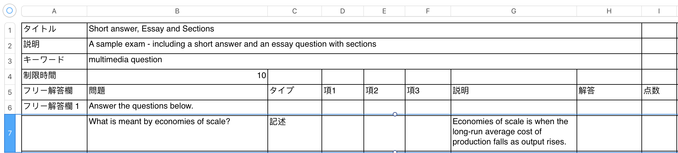Click the table select circle handle
The image size is (678, 153).
pyautogui.click(x=10, y=11)
